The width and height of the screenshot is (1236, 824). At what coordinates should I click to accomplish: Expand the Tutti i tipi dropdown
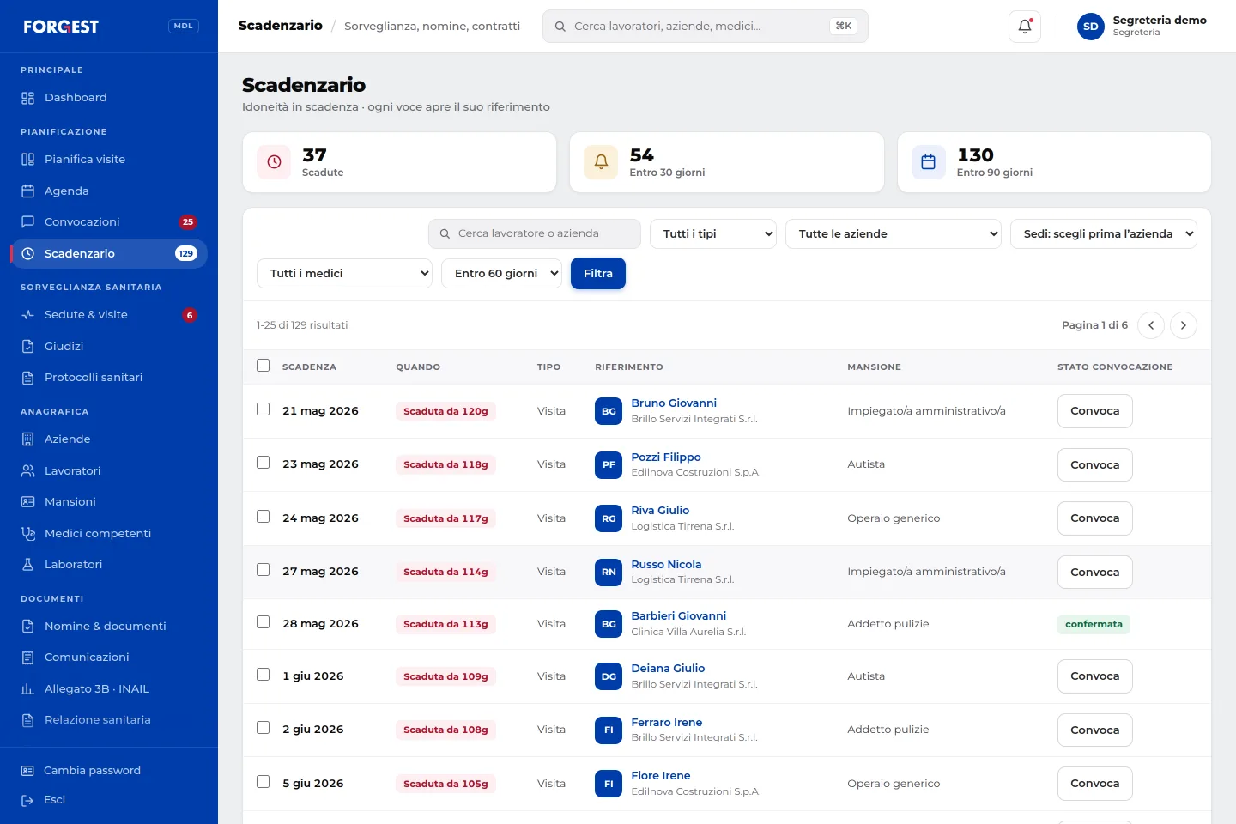[713, 233]
